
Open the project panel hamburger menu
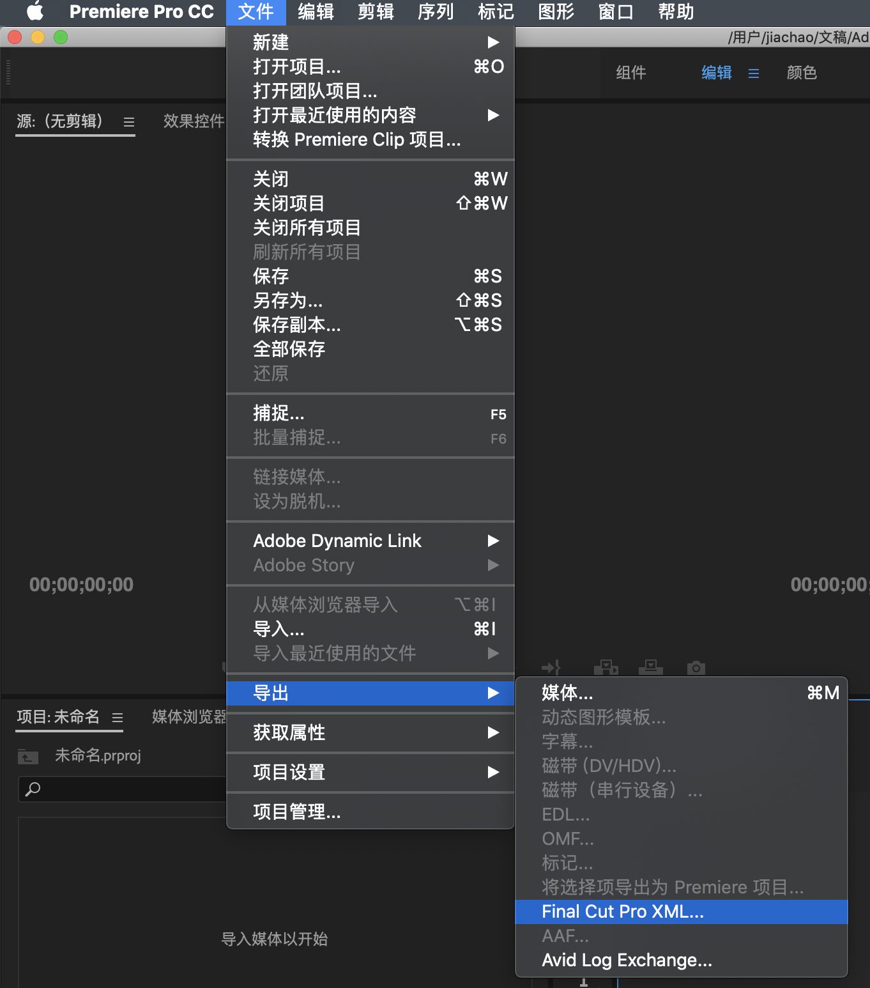click(x=118, y=718)
